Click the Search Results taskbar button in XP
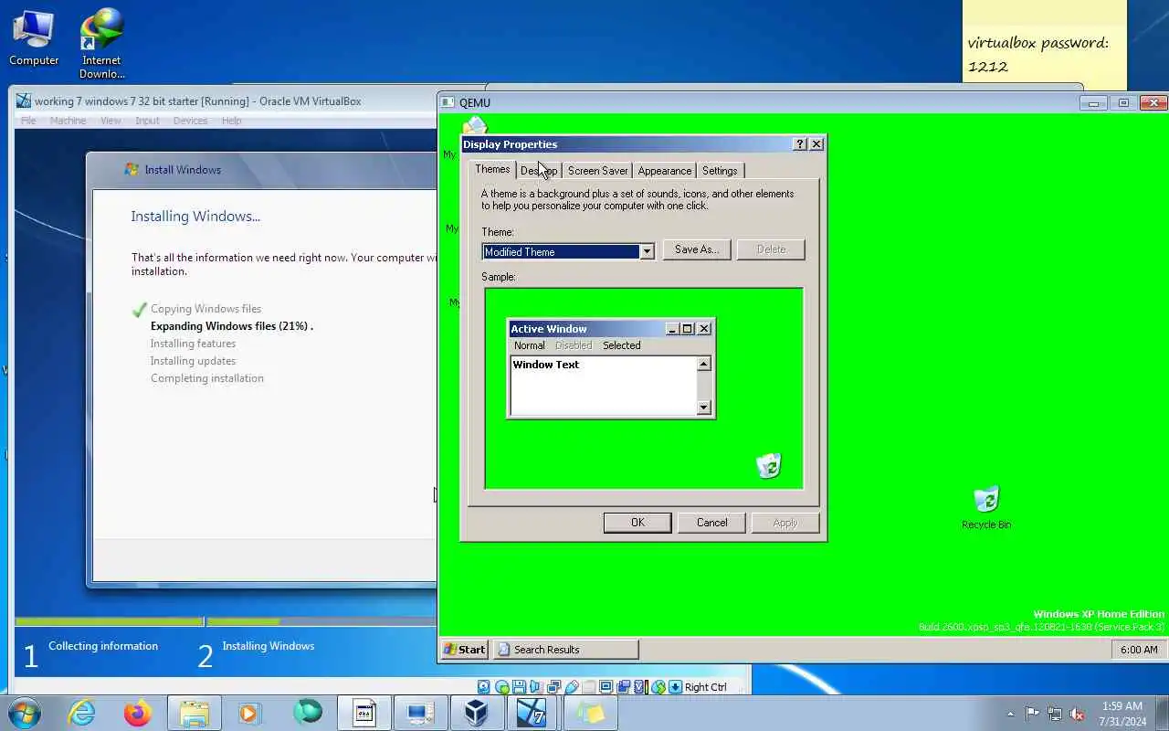 pos(565,650)
